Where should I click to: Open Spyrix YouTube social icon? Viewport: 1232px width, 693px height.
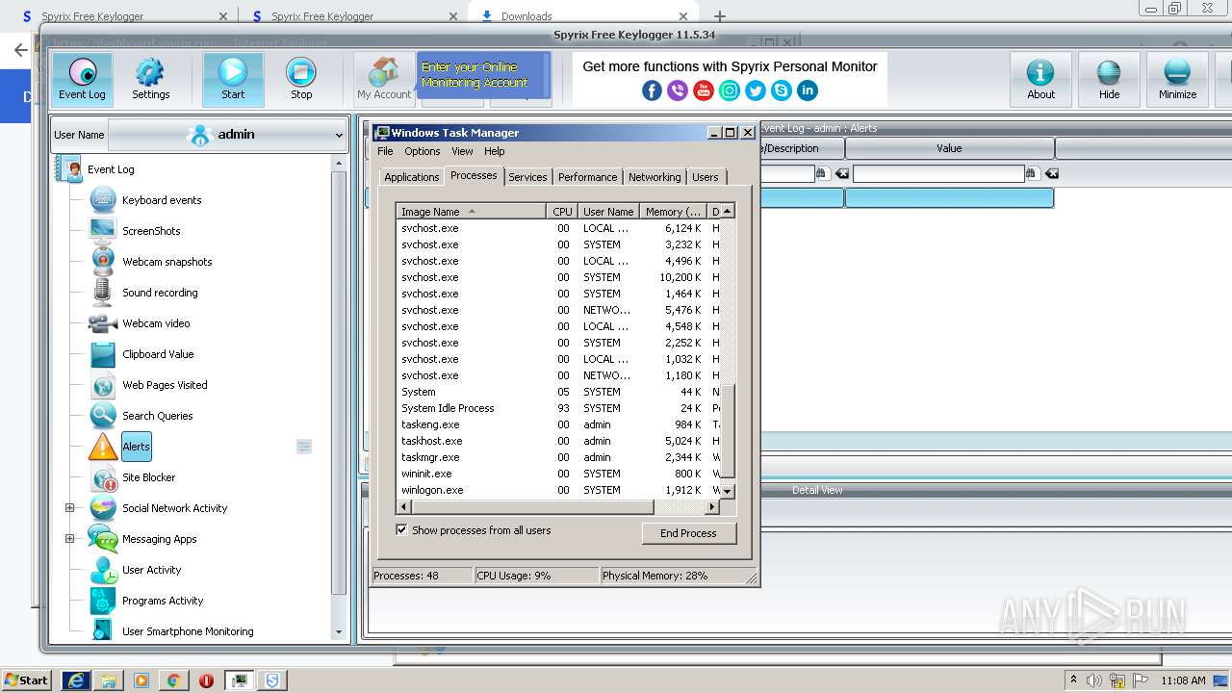[704, 90]
